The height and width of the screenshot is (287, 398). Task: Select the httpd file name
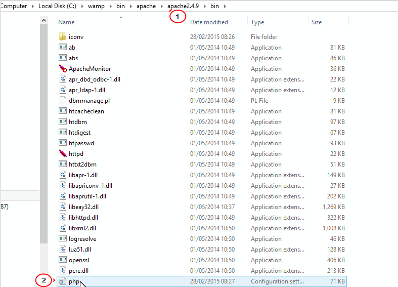click(76, 154)
